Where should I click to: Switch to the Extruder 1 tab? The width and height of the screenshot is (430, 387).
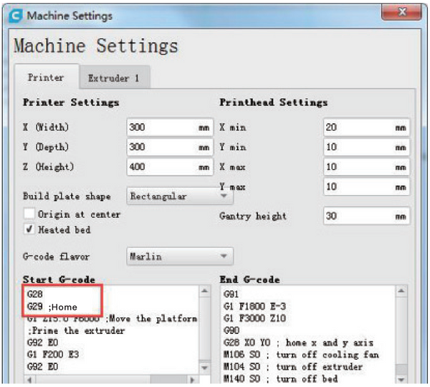[113, 77]
